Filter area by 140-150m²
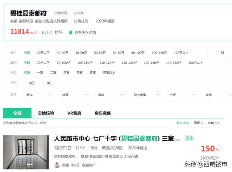 click(x=174, y=63)
